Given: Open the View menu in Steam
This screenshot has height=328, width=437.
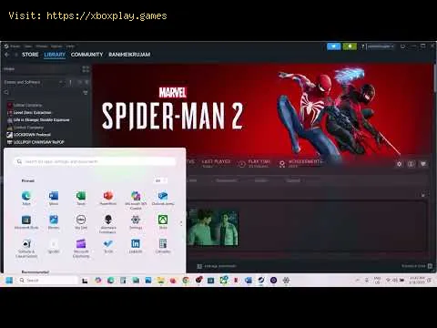Looking at the screenshot, I should point(28,46).
